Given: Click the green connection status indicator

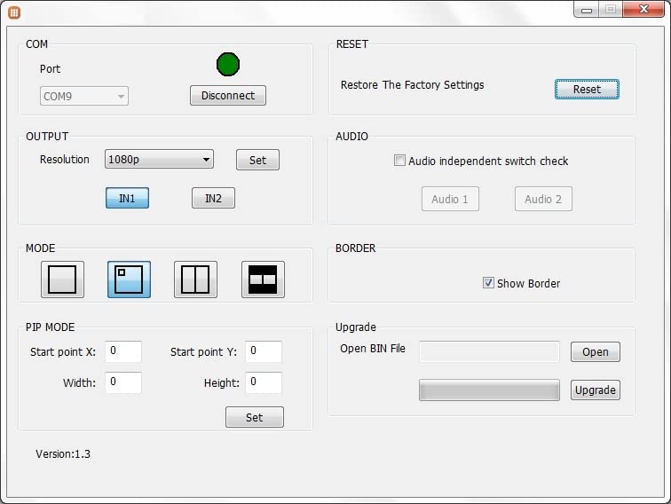Looking at the screenshot, I should [228, 64].
